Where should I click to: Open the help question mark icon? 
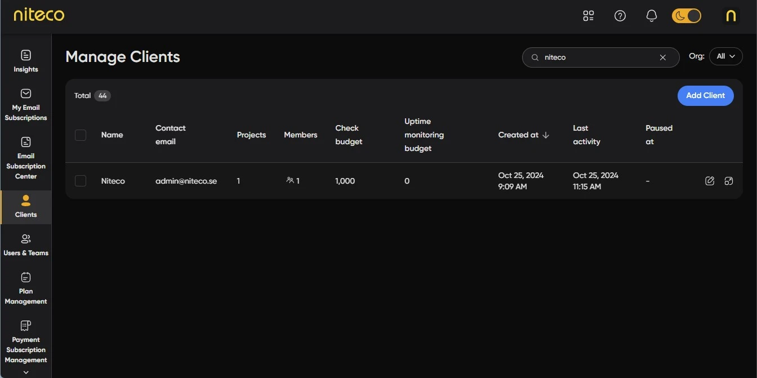620,16
